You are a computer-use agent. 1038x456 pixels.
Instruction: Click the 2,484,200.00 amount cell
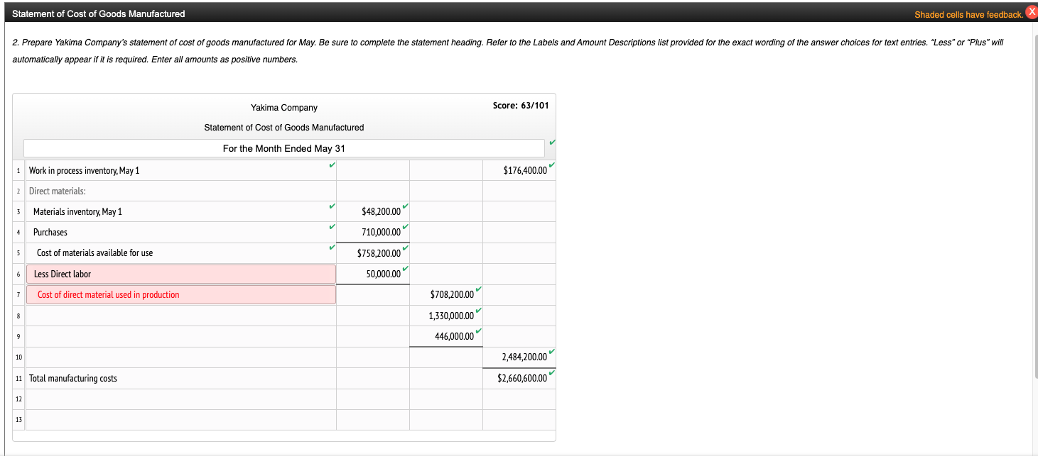click(519, 357)
